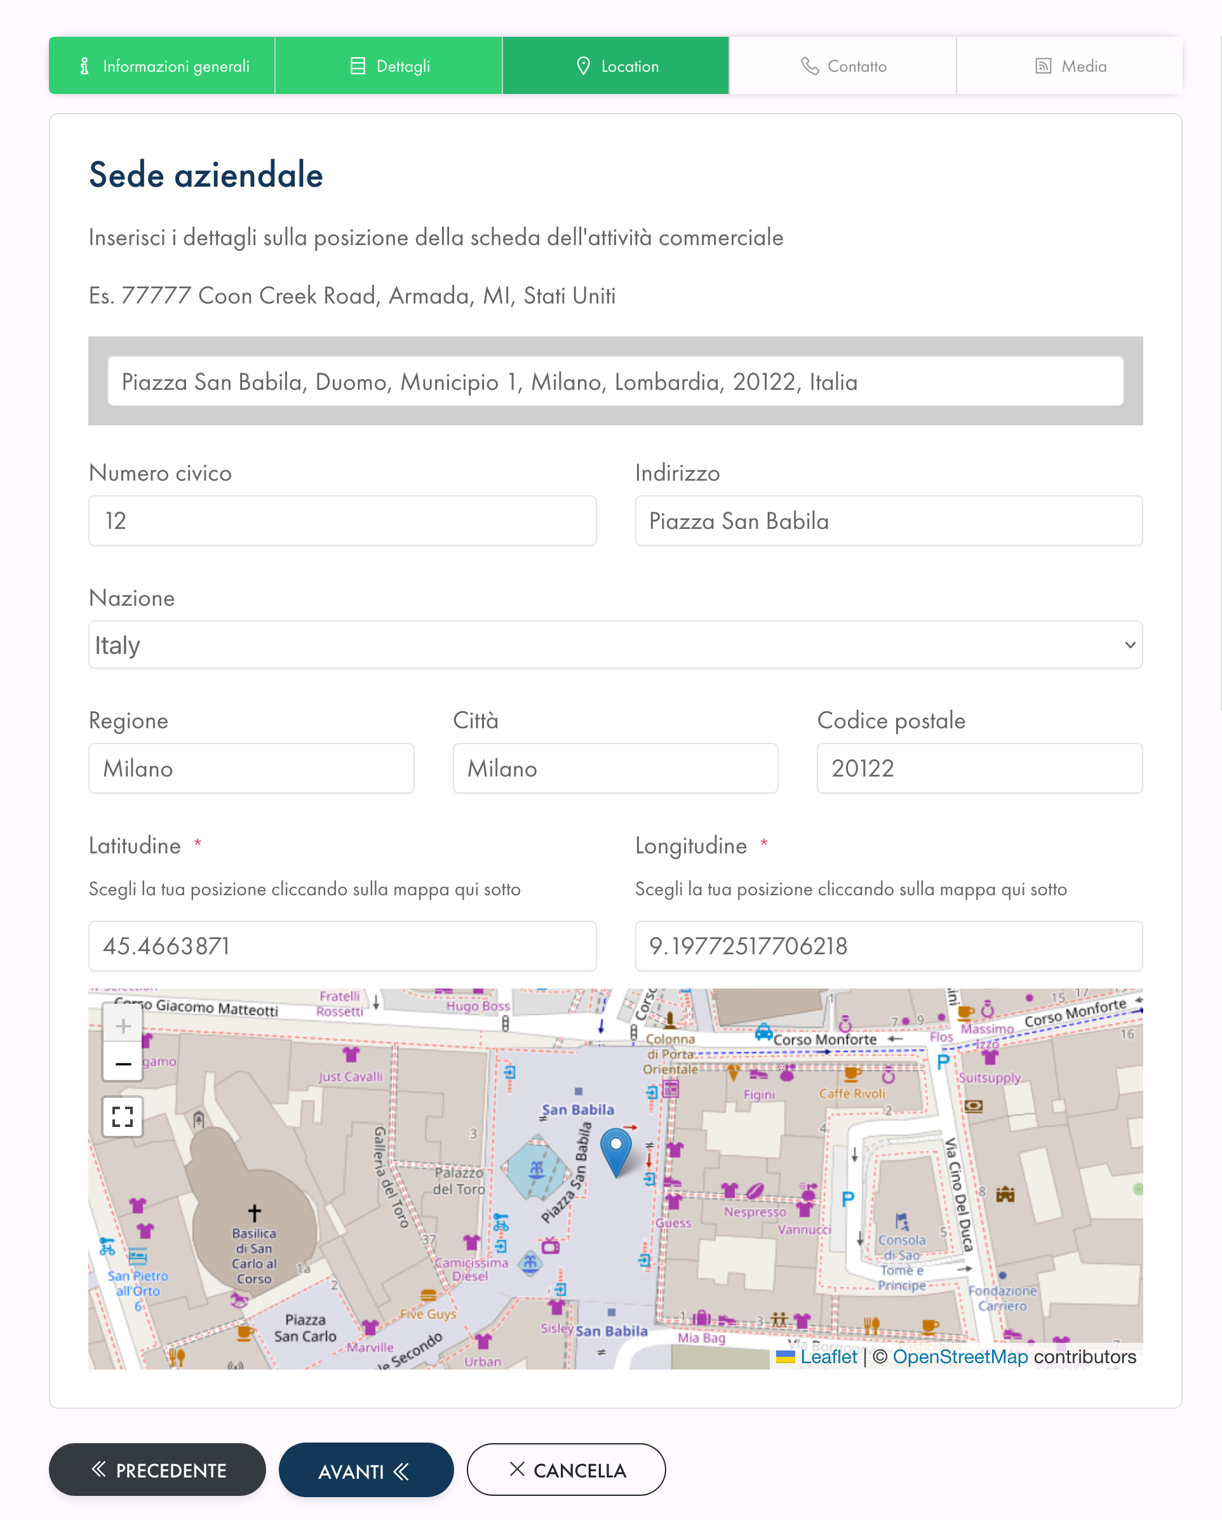Click the AVANTI button

point(366,1470)
